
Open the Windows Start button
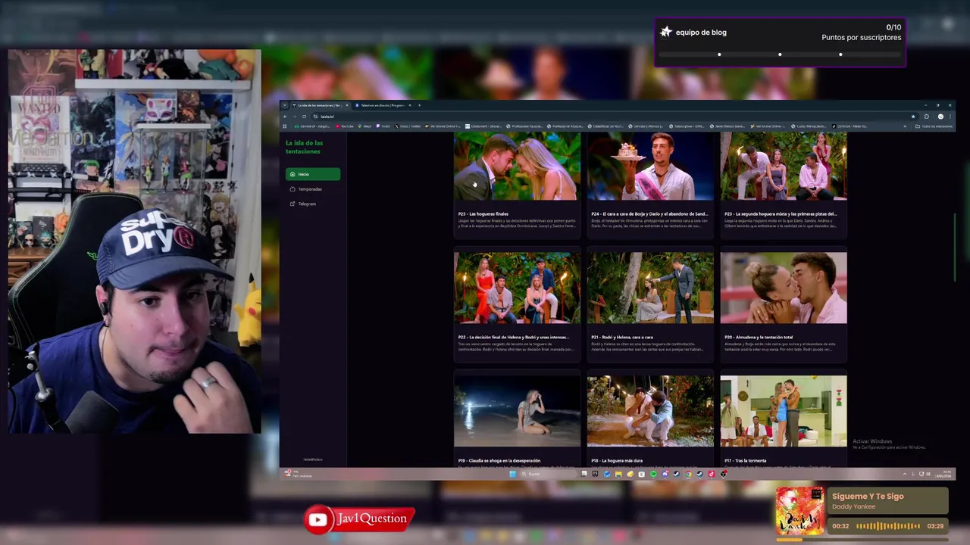513,474
